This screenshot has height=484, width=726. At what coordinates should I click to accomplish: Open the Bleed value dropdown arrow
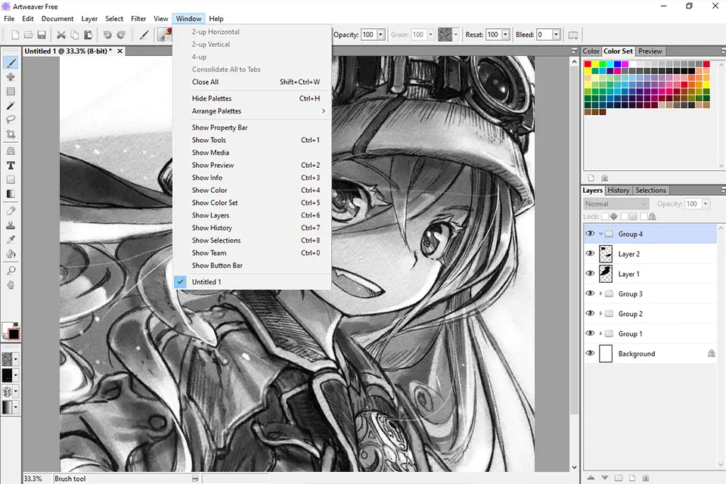(x=556, y=35)
